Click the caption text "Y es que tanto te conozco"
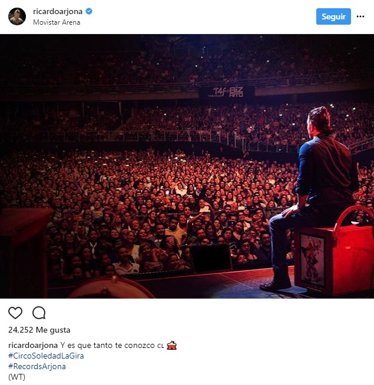 coord(105,346)
